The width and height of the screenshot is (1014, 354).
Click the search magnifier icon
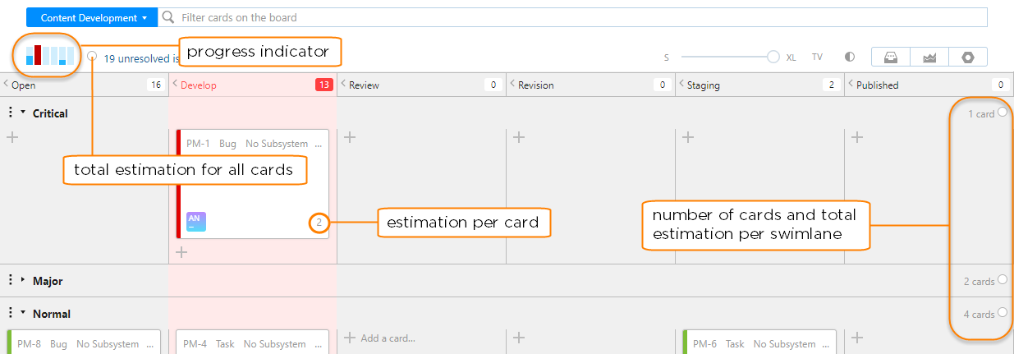(x=167, y=17)
